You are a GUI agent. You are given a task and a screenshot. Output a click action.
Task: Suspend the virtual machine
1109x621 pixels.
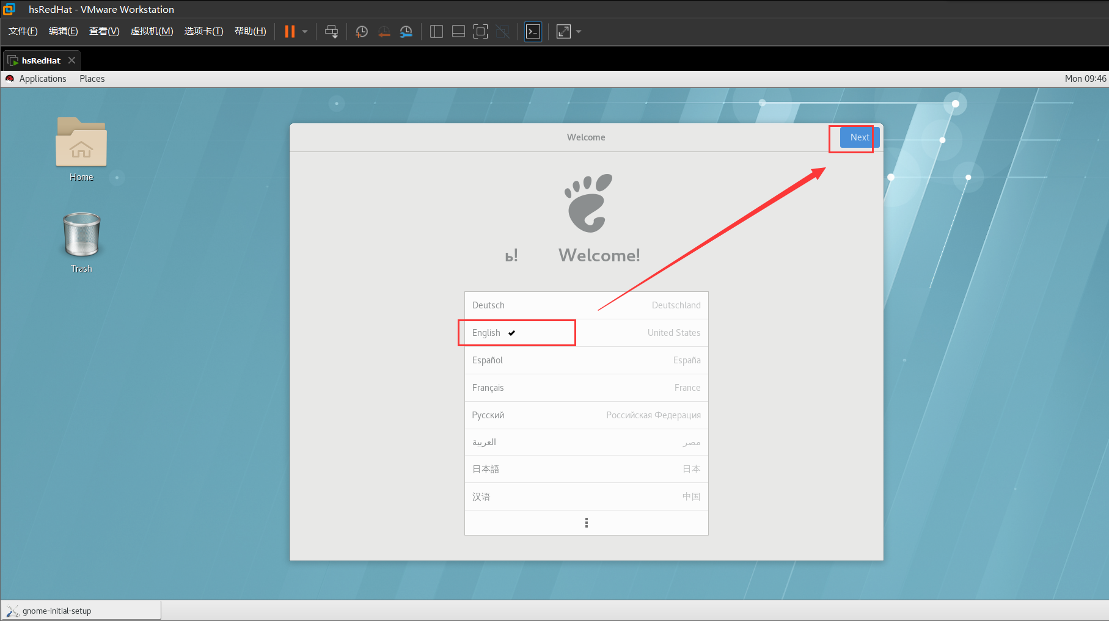click(290, 31)
